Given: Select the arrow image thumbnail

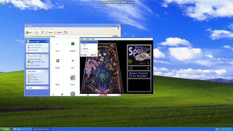Looking at the screenshot, I should point(58,44).
